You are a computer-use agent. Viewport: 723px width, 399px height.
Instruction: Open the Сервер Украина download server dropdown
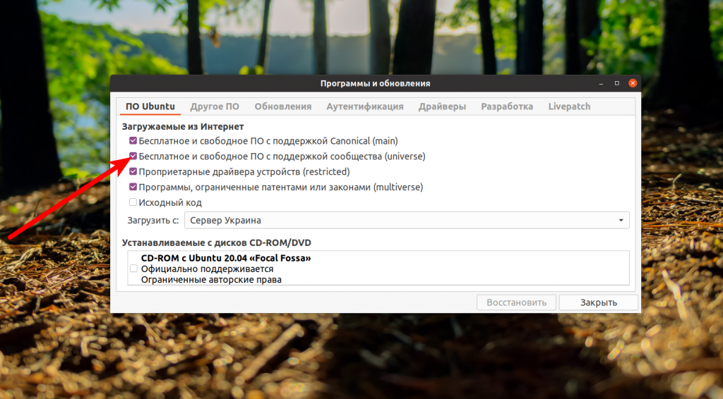(x=406, y=221)
